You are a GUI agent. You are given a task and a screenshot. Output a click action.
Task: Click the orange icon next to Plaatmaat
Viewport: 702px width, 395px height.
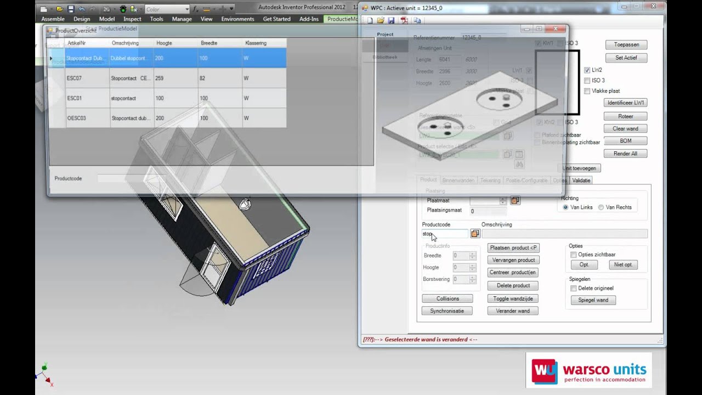click(515, 200)
